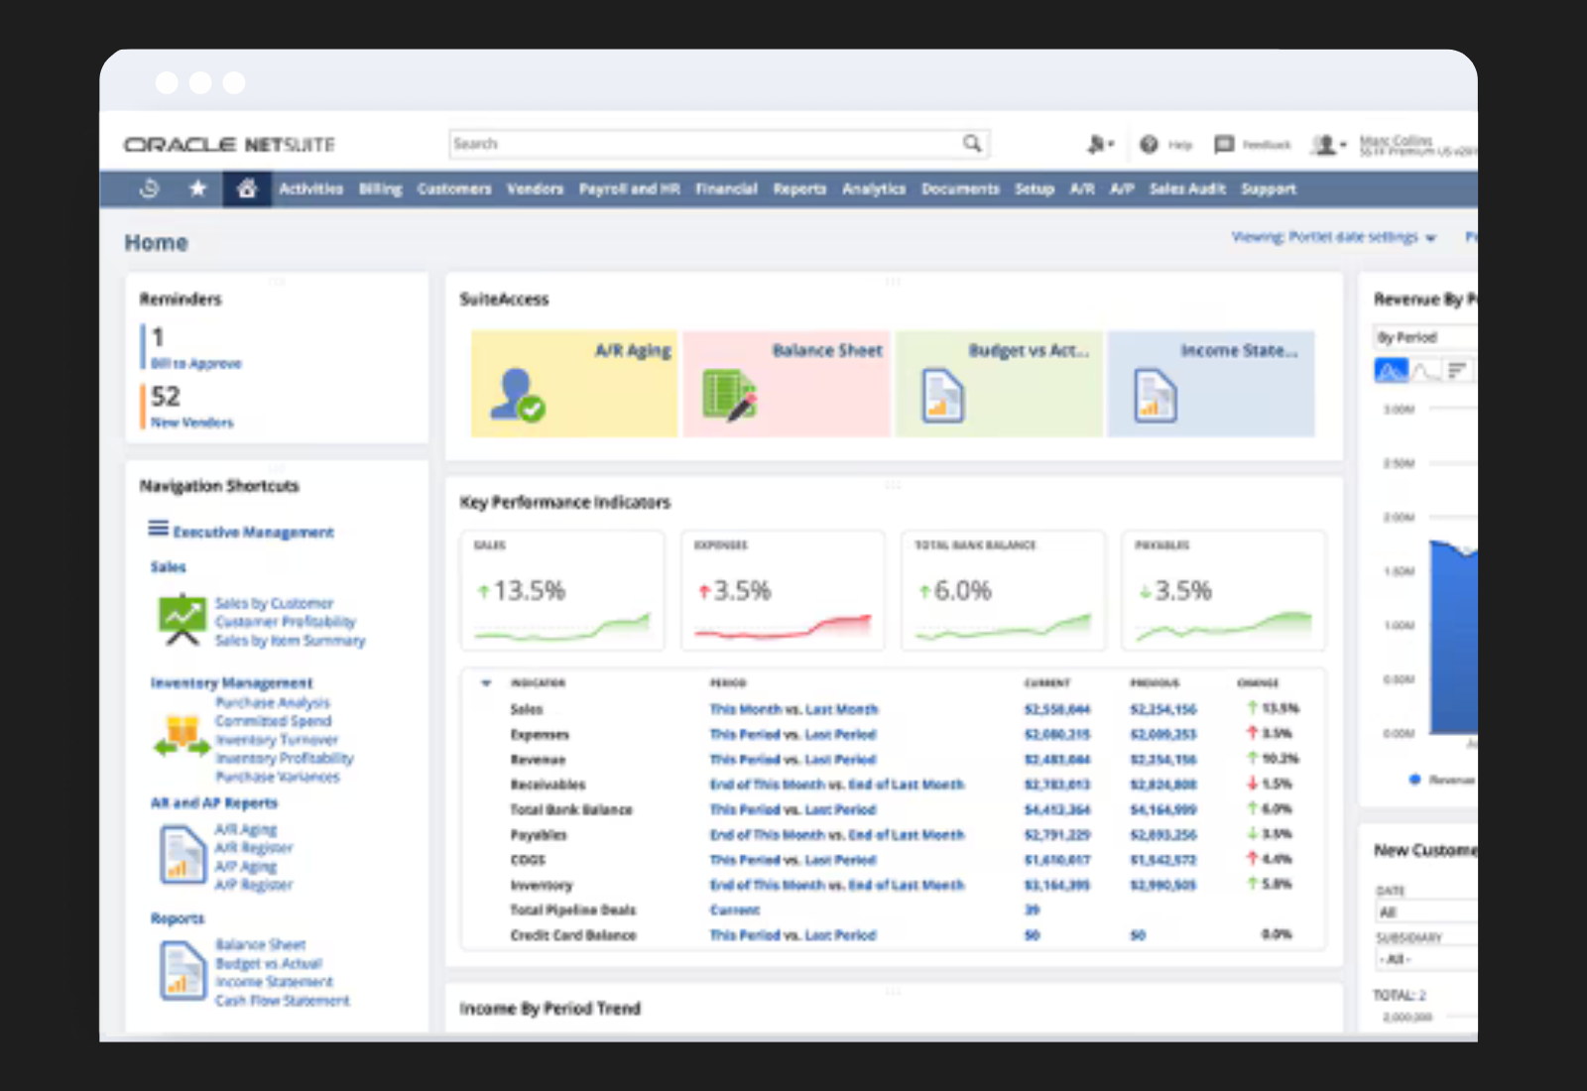
Task: Open the Payroll and HR menu
Action: [x=630, y=188]
